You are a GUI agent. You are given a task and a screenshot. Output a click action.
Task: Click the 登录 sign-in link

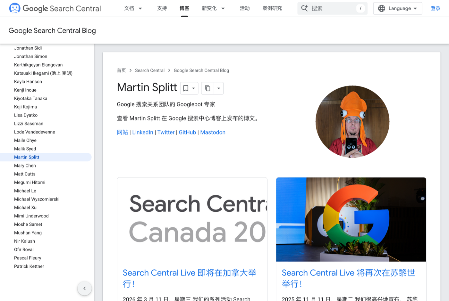pyautogui.click(x=436, y=8)
